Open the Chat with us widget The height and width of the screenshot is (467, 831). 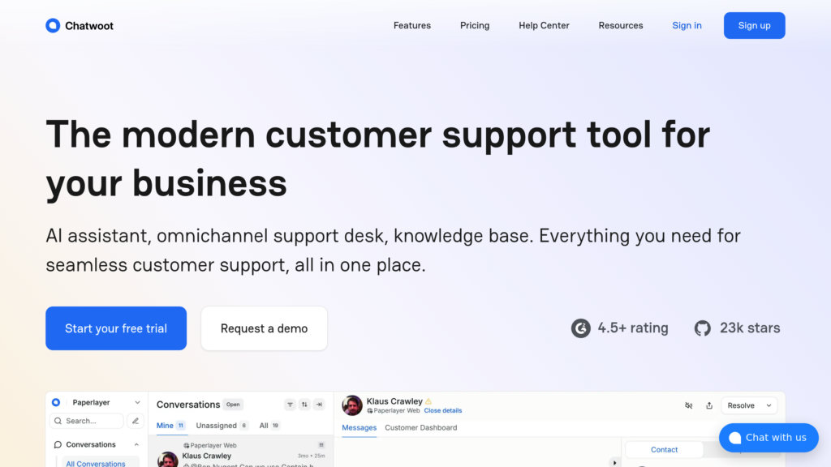pyautogui.click(x=769, y=438)
